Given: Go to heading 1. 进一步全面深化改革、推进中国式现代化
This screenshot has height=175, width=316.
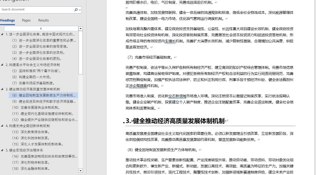Looking at the screenshot, I should coord(40,34).
